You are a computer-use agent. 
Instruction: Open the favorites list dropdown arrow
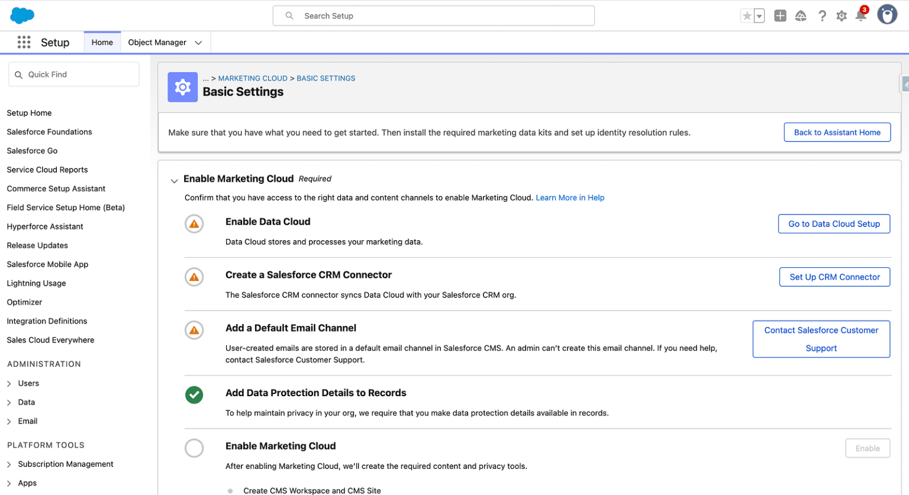coord(759,16)
